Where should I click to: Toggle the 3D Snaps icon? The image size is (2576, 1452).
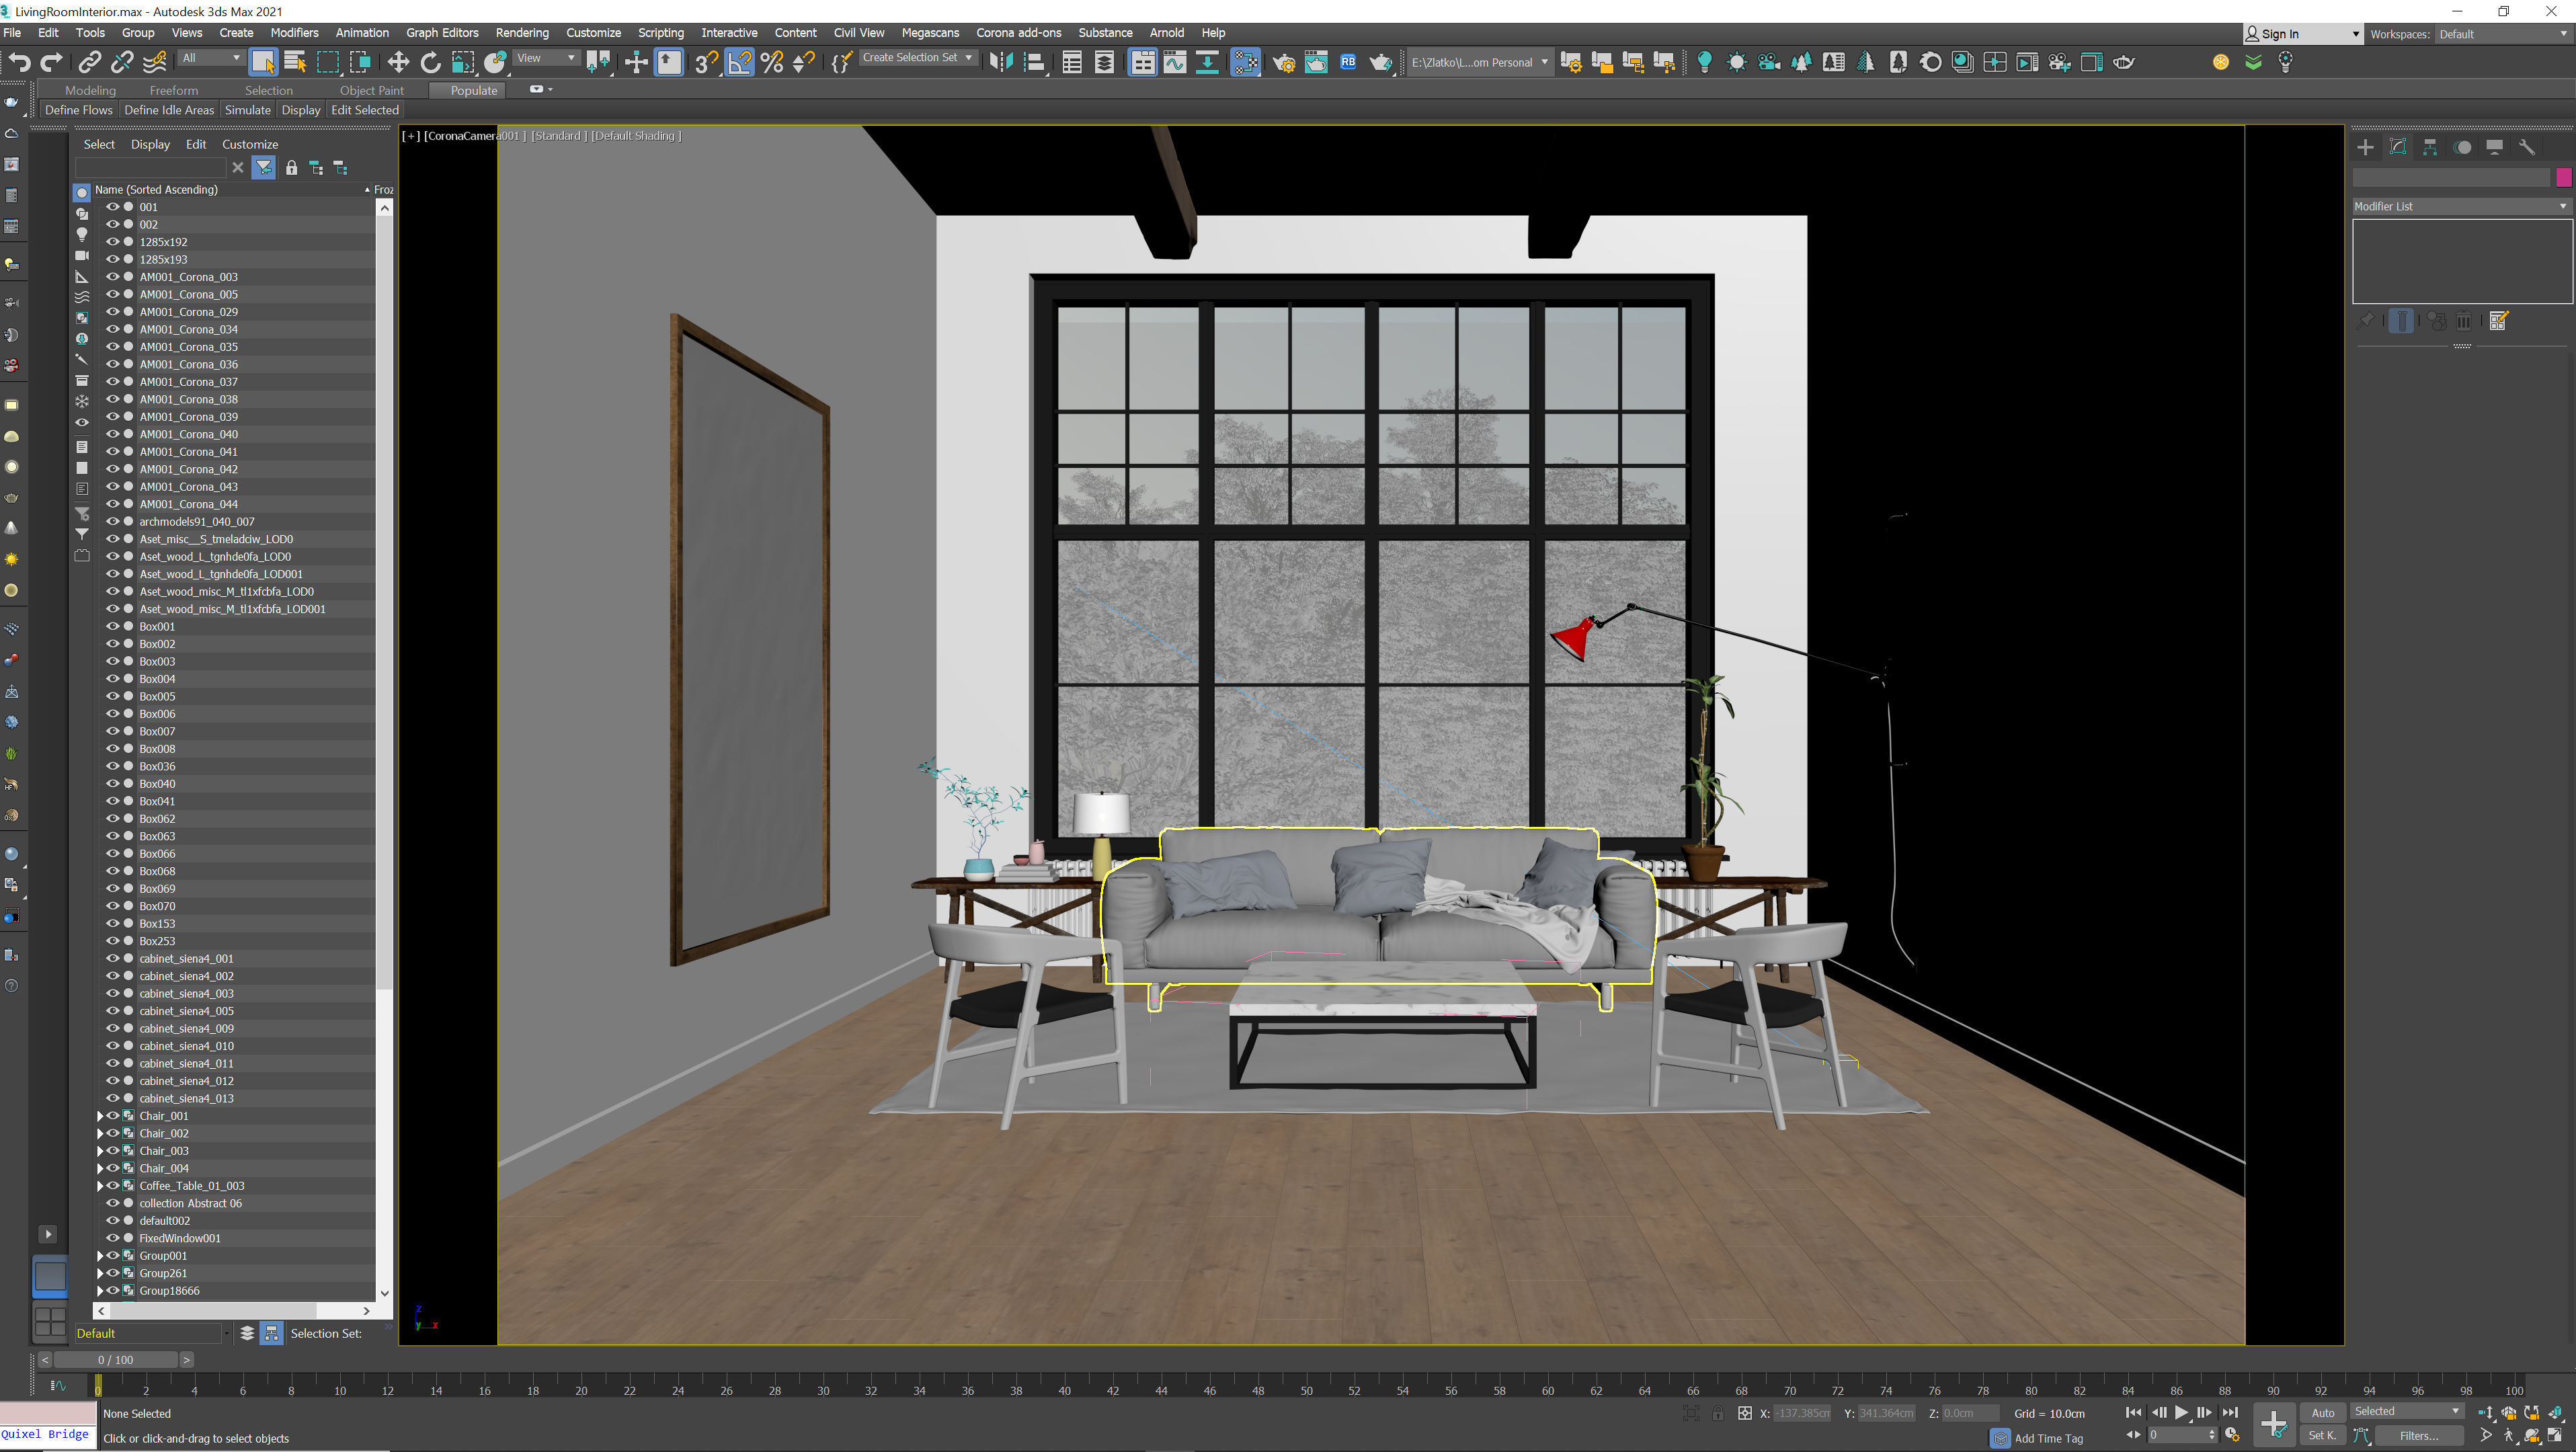(706, 62)
